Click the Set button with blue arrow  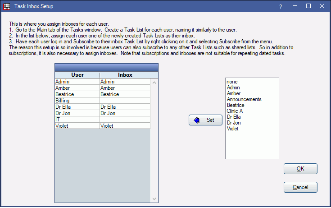pos(205,120)
